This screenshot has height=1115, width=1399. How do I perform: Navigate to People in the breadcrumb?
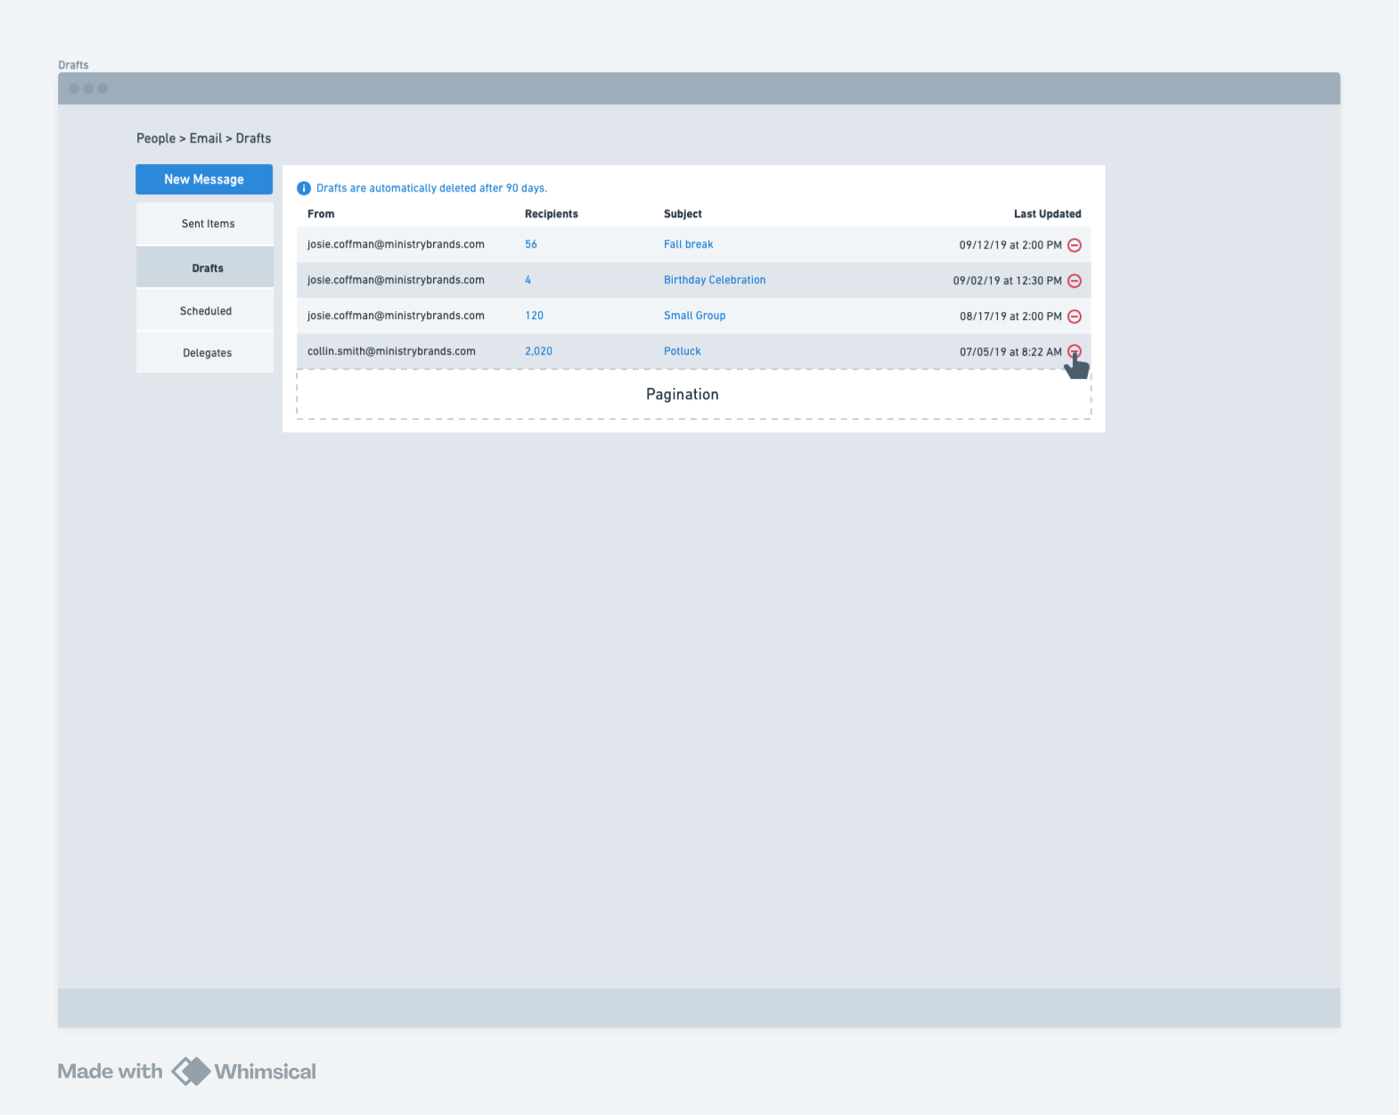tap(156, 138)
